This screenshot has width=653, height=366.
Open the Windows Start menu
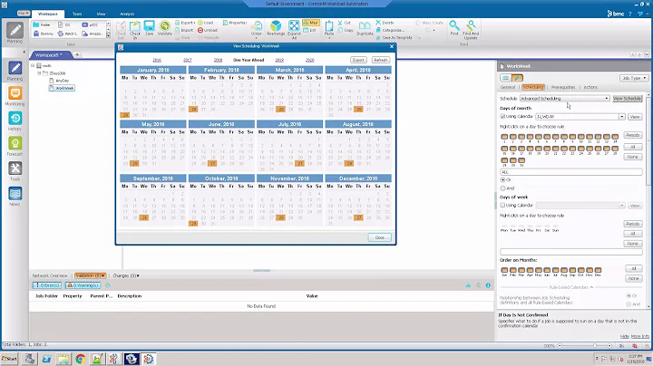9,359
